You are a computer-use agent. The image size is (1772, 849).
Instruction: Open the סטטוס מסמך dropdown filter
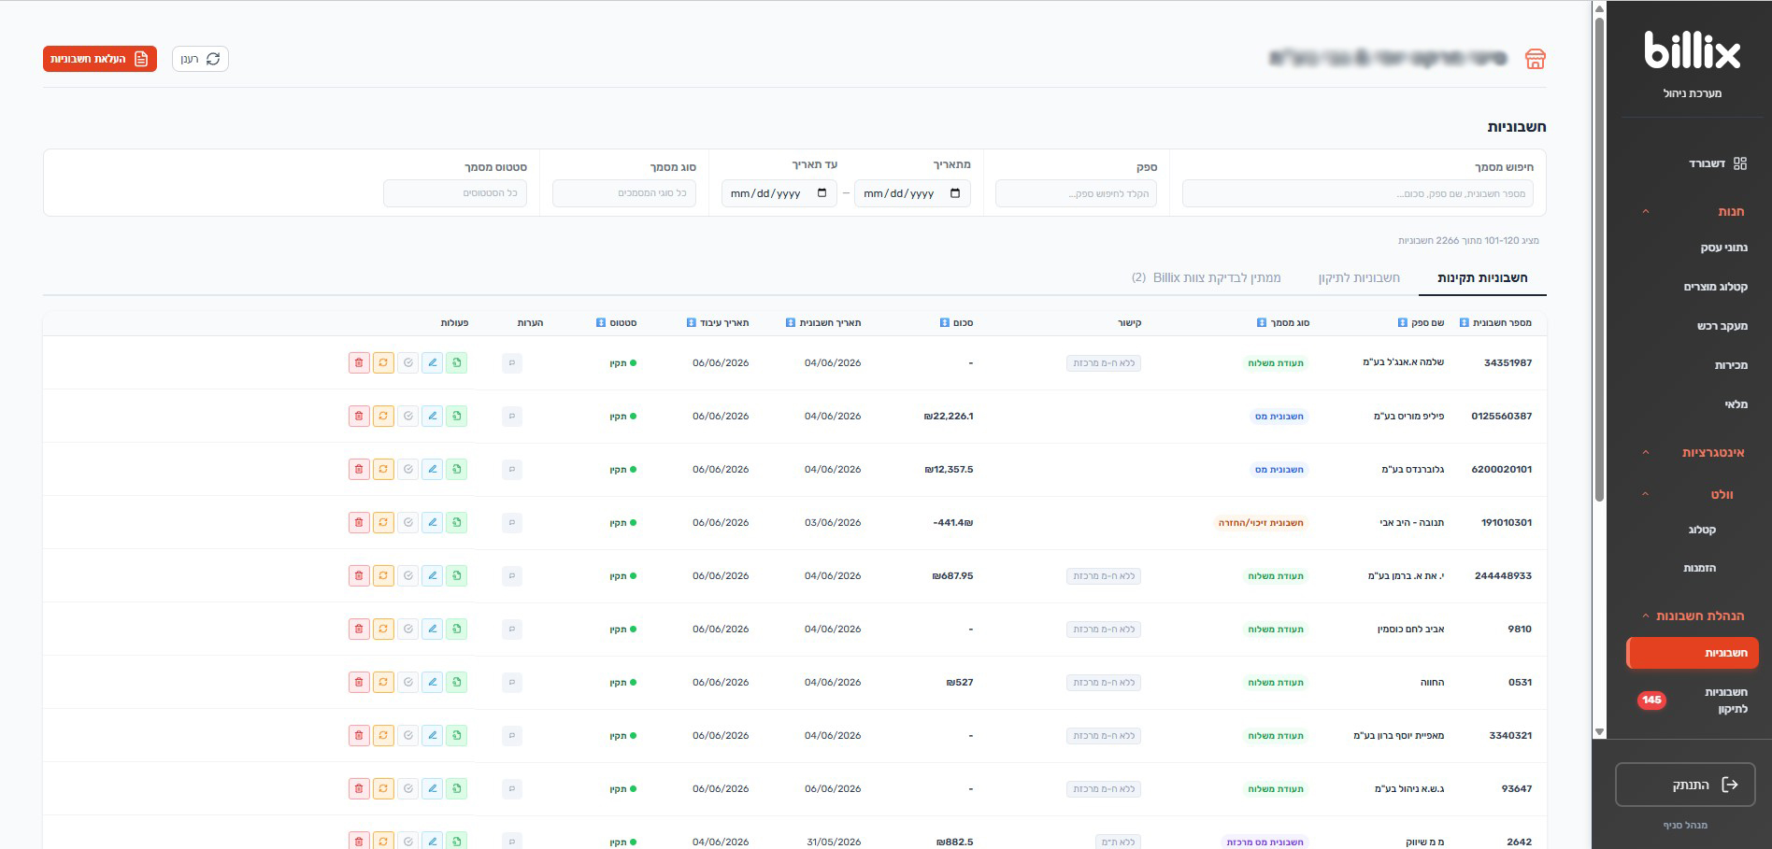(455, 193)
